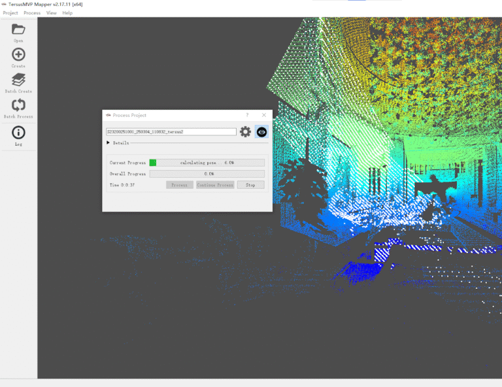Open the View menu
Viewport: 502px width, 387px height.
(52, 13)
